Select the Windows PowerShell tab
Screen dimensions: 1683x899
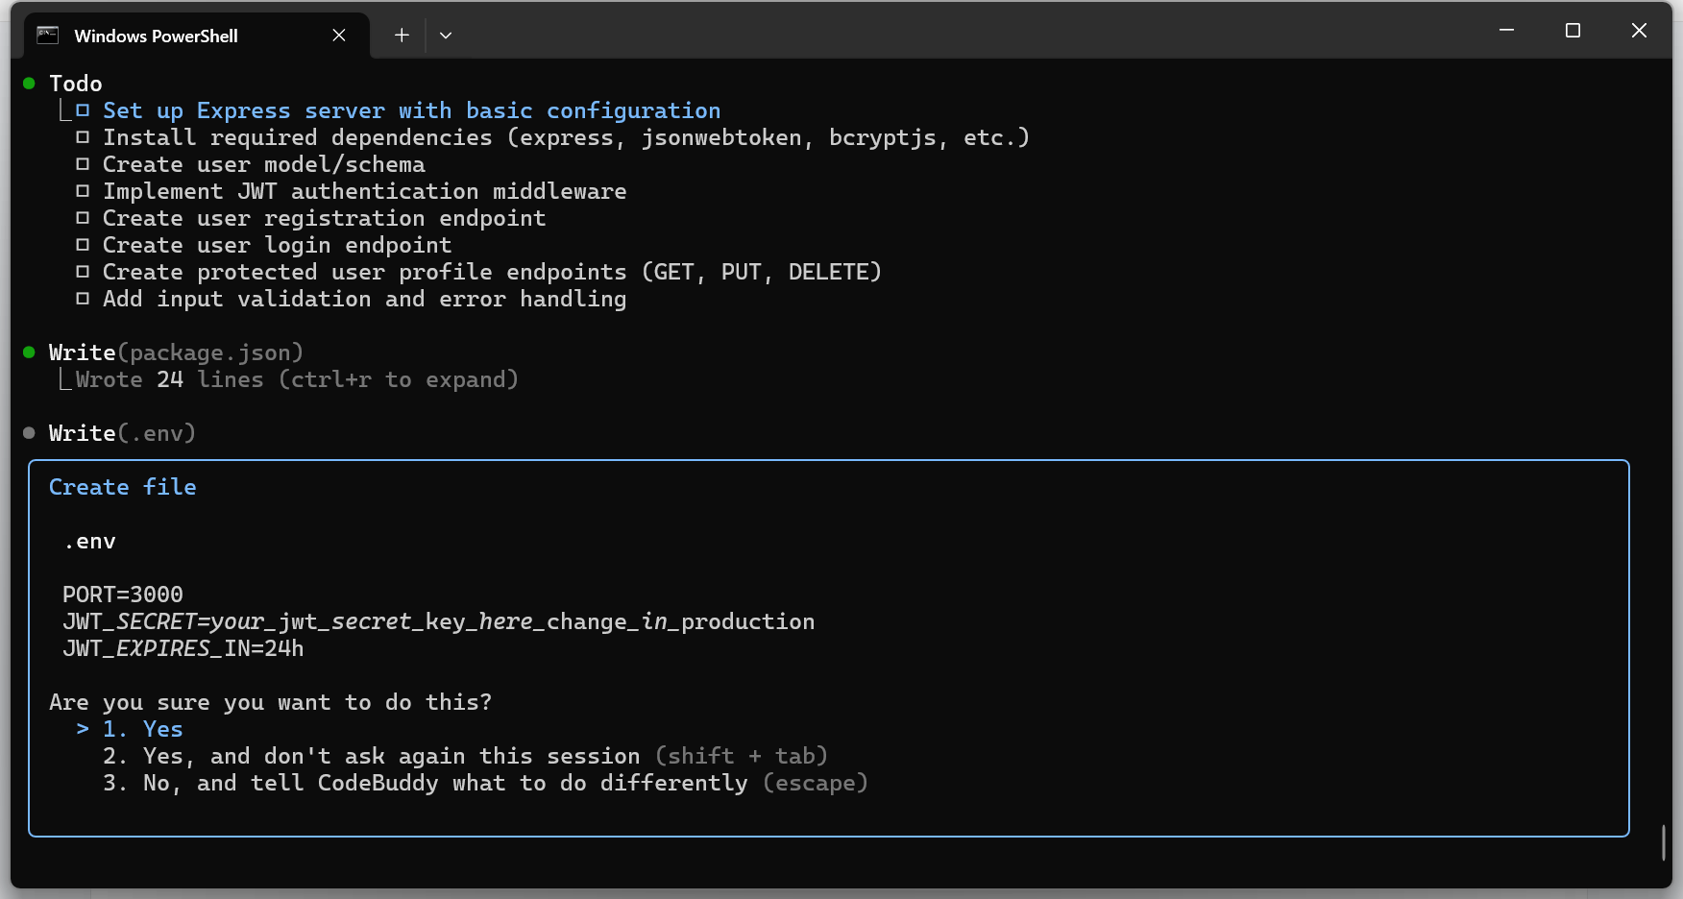tap(173, 36)
